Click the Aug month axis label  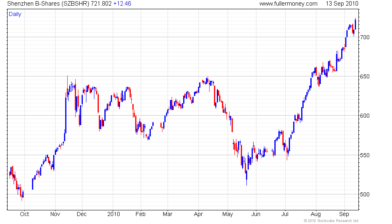point(316,214)
